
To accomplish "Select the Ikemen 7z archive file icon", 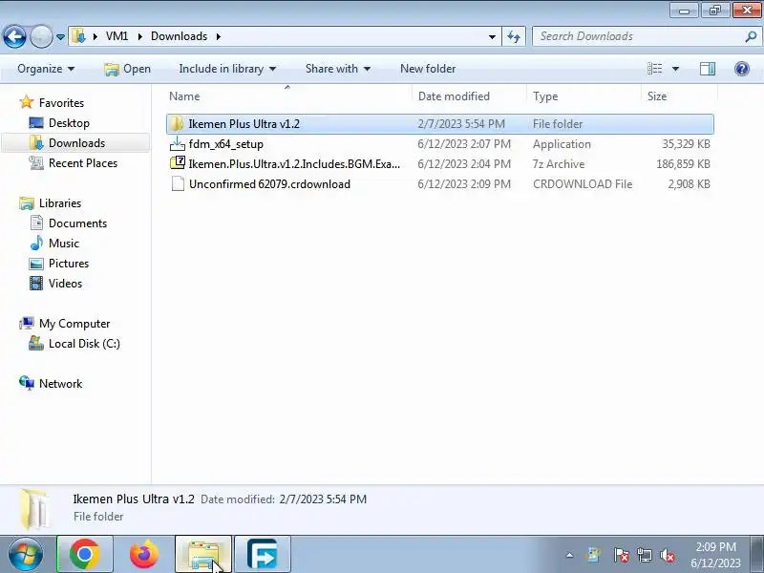I will (x=178, y=163).
